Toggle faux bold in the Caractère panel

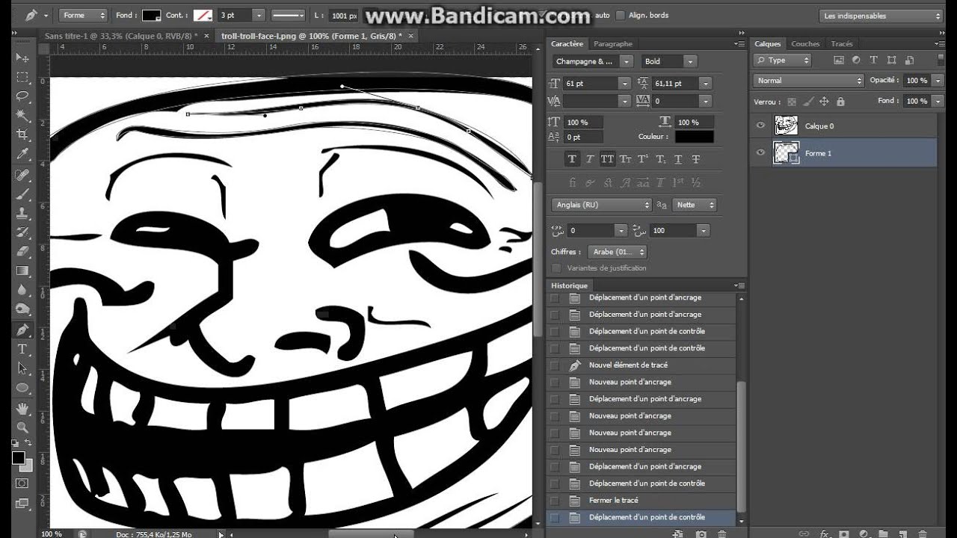pos(572,158)
